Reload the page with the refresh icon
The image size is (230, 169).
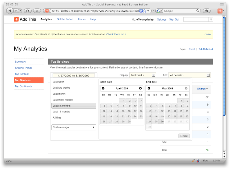click(28, 11)
